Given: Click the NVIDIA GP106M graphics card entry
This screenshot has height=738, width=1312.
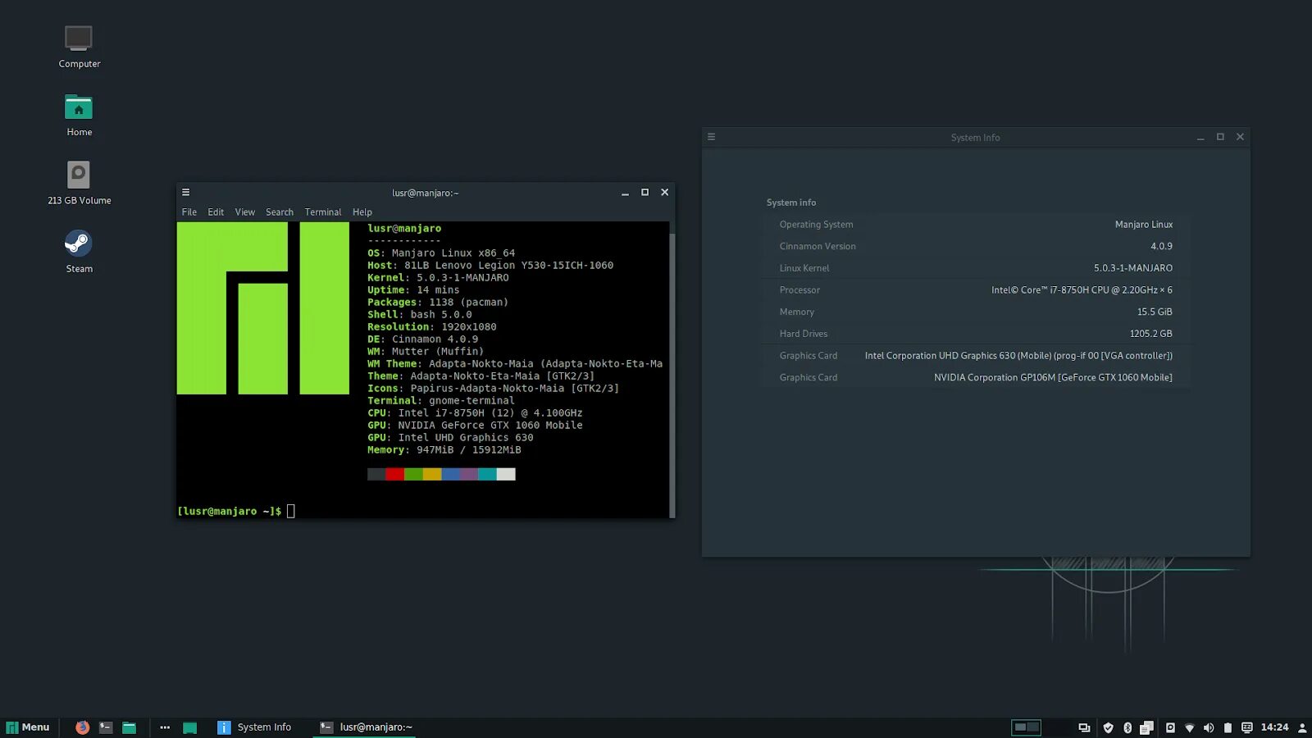Looking at the screenshot, I should point(976,378).
